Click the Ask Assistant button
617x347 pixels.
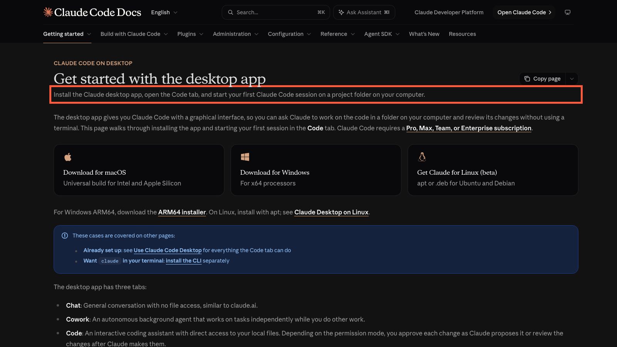[364, 12]
